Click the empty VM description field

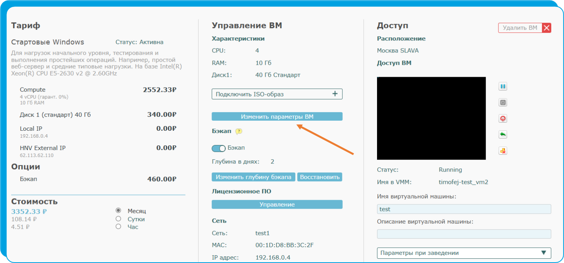464,234
